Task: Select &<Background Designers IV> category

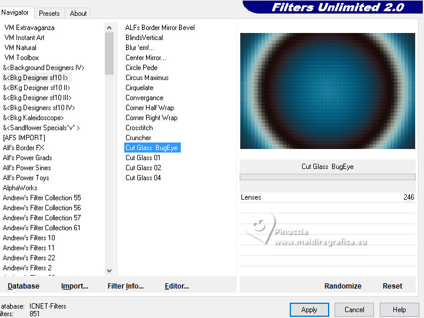Action: tap(44, 68)
